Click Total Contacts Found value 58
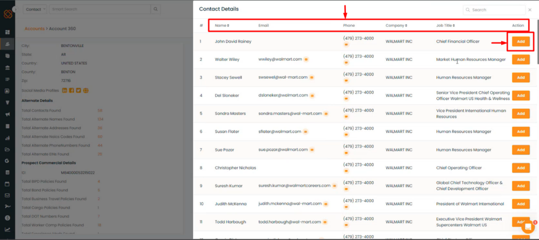The height and width of the screenshot is (240, 539). [100, 110]
